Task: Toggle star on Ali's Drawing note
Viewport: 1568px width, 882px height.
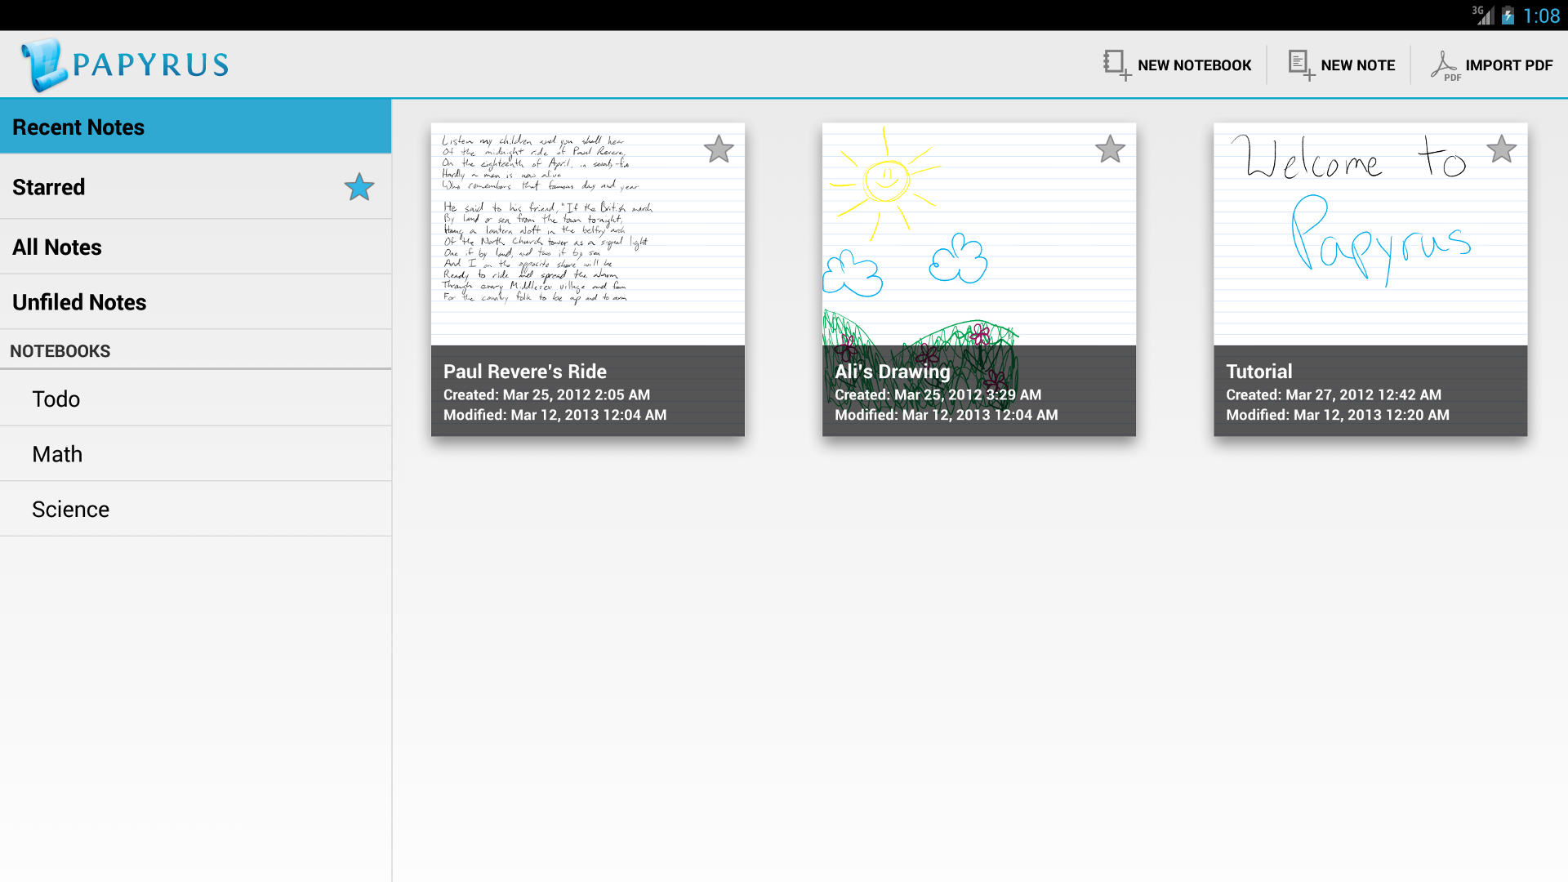Action: 1110,149
